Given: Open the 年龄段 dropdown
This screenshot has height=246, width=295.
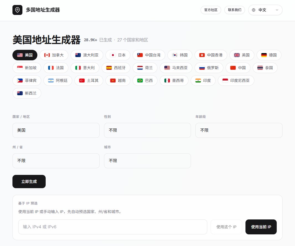Looking at the screenshot, I should pyautogui.click(x=239, y=130).
